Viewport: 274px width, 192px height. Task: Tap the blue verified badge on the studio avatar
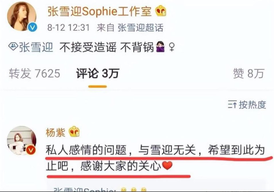click(x=32, y=27)
